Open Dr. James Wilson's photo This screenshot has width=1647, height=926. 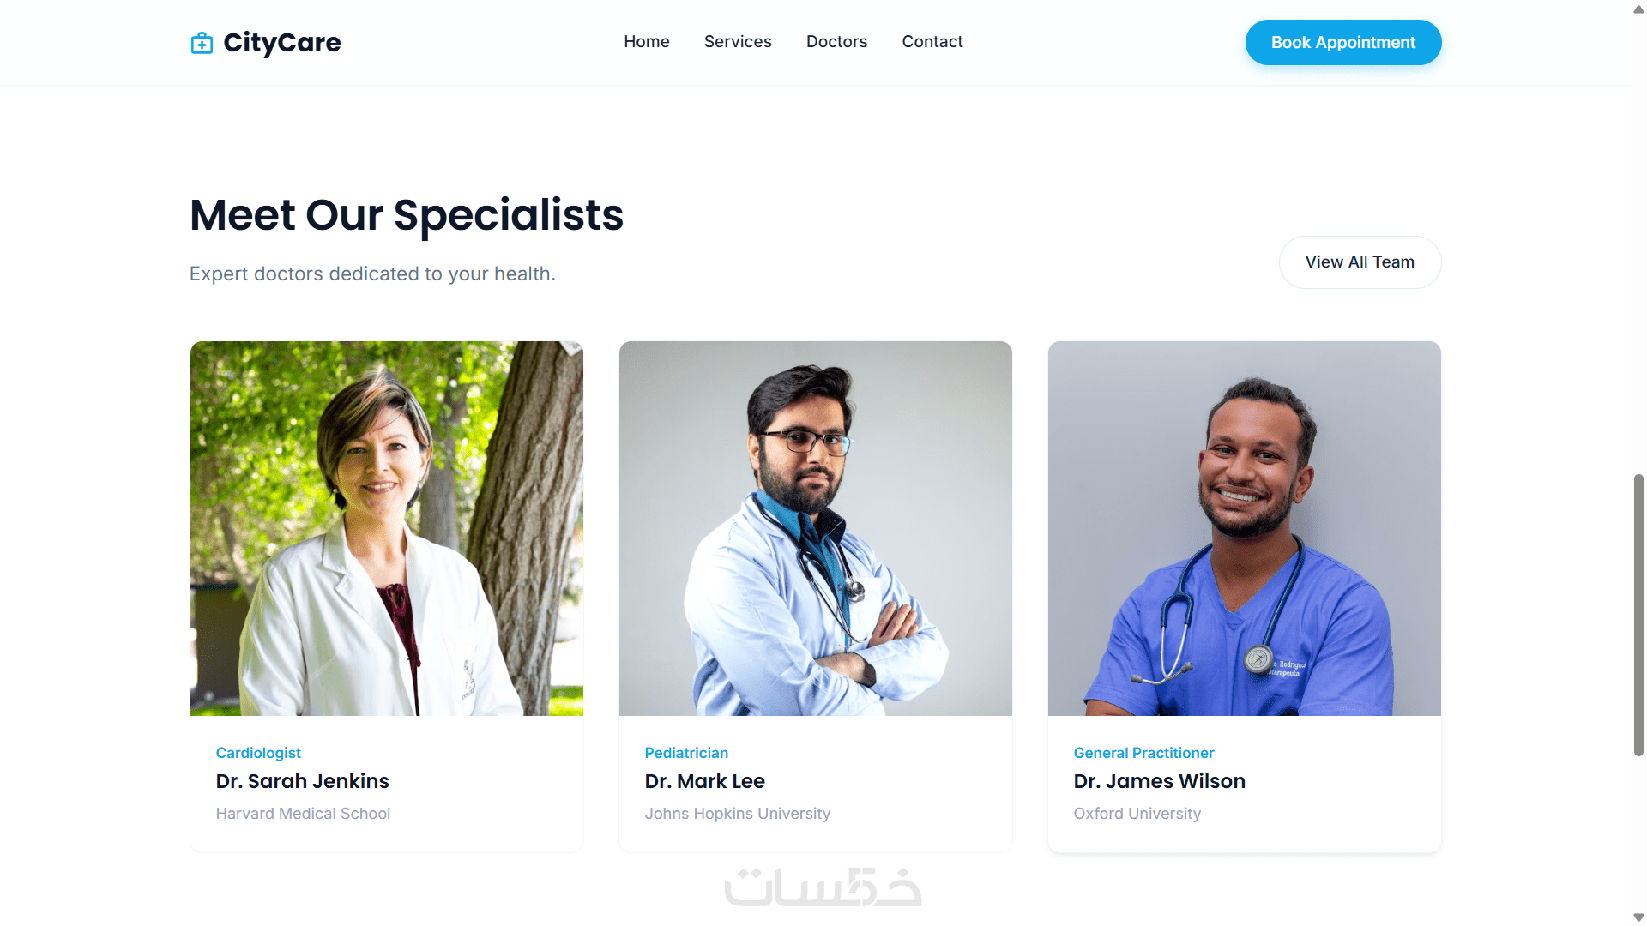(1245, 528)
